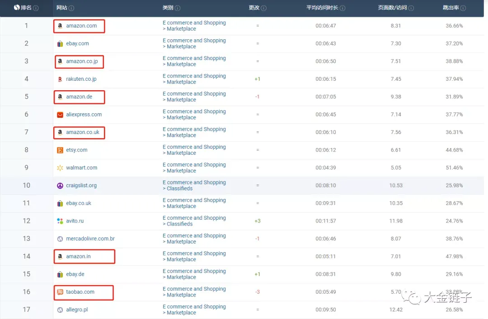Open the craigslist.org website link

tap(81, 185)
